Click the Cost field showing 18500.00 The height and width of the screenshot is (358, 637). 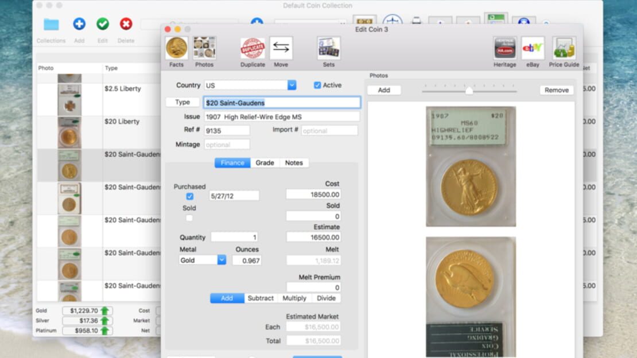(313, 194)
